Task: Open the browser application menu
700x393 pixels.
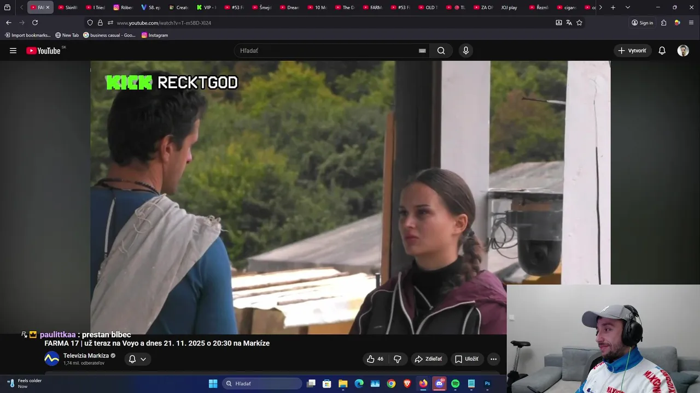Action: pos(691,23)
